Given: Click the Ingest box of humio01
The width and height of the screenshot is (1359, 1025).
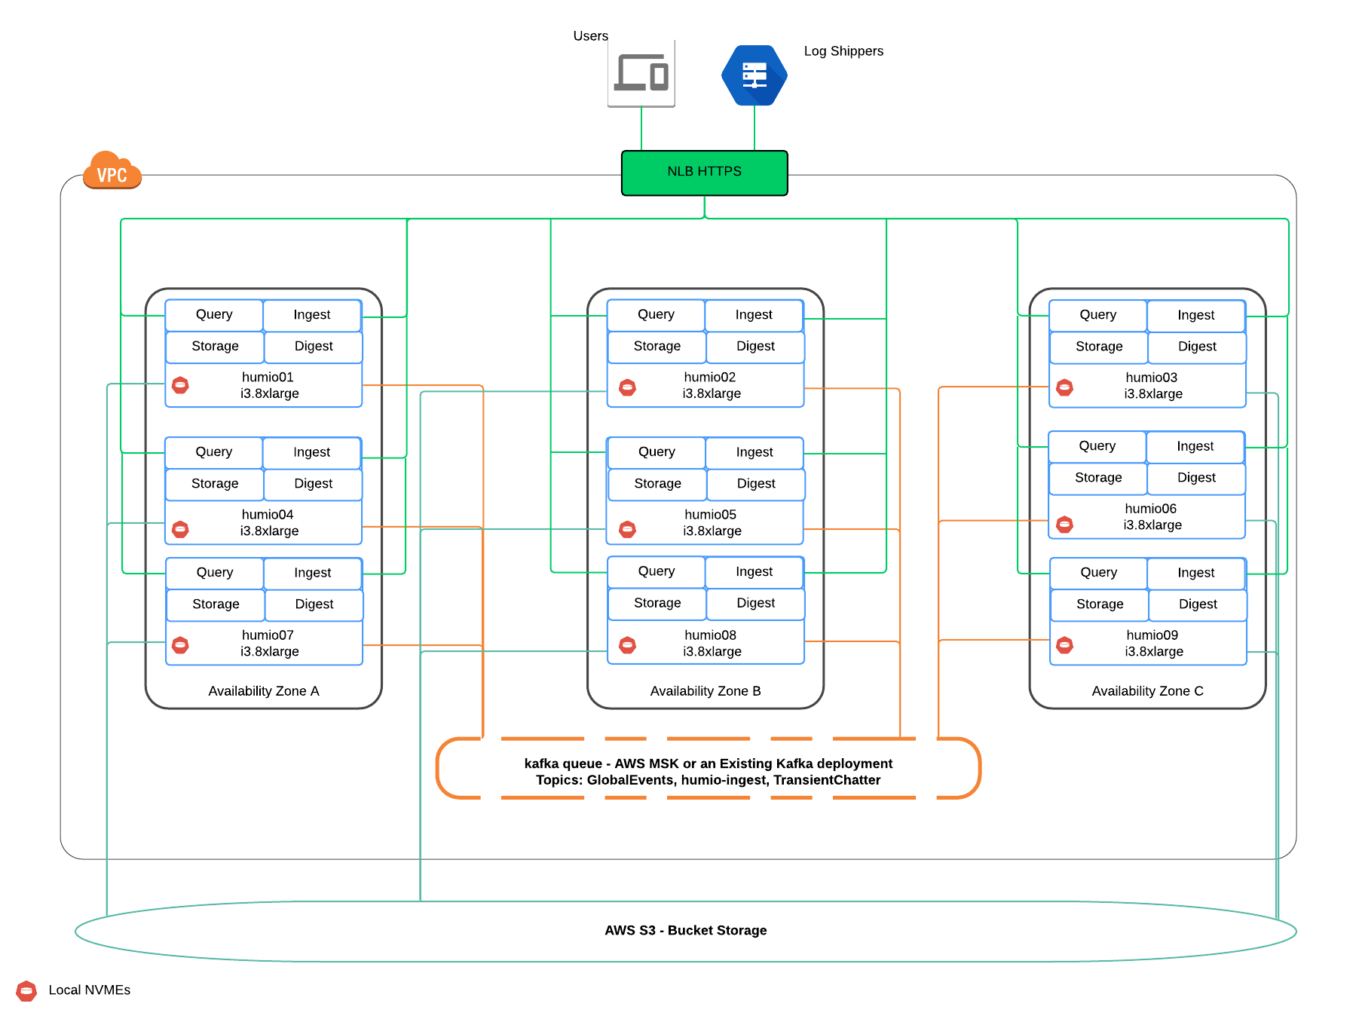Looking at the screenshot, I should 312,315.
